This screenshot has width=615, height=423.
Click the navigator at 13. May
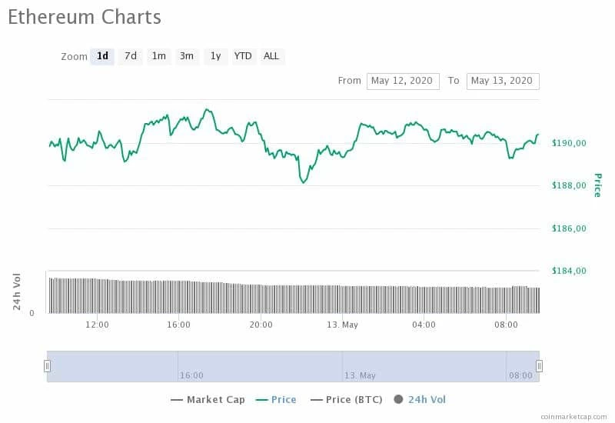pos(360,375)
